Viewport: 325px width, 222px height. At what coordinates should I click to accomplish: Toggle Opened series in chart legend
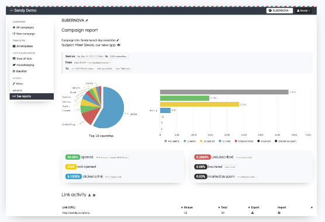pyautogui.click(x=189, y=141)
